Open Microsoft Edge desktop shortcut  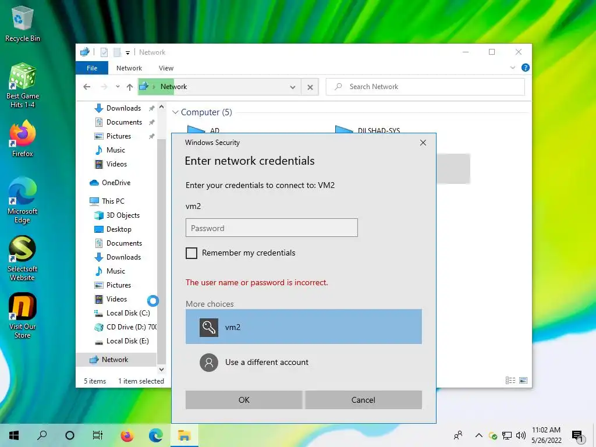coord(23,200)
